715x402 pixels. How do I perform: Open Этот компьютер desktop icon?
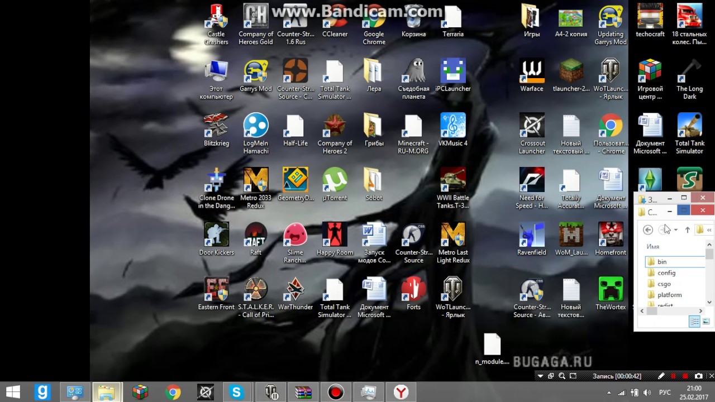click(x=216, y=79)
